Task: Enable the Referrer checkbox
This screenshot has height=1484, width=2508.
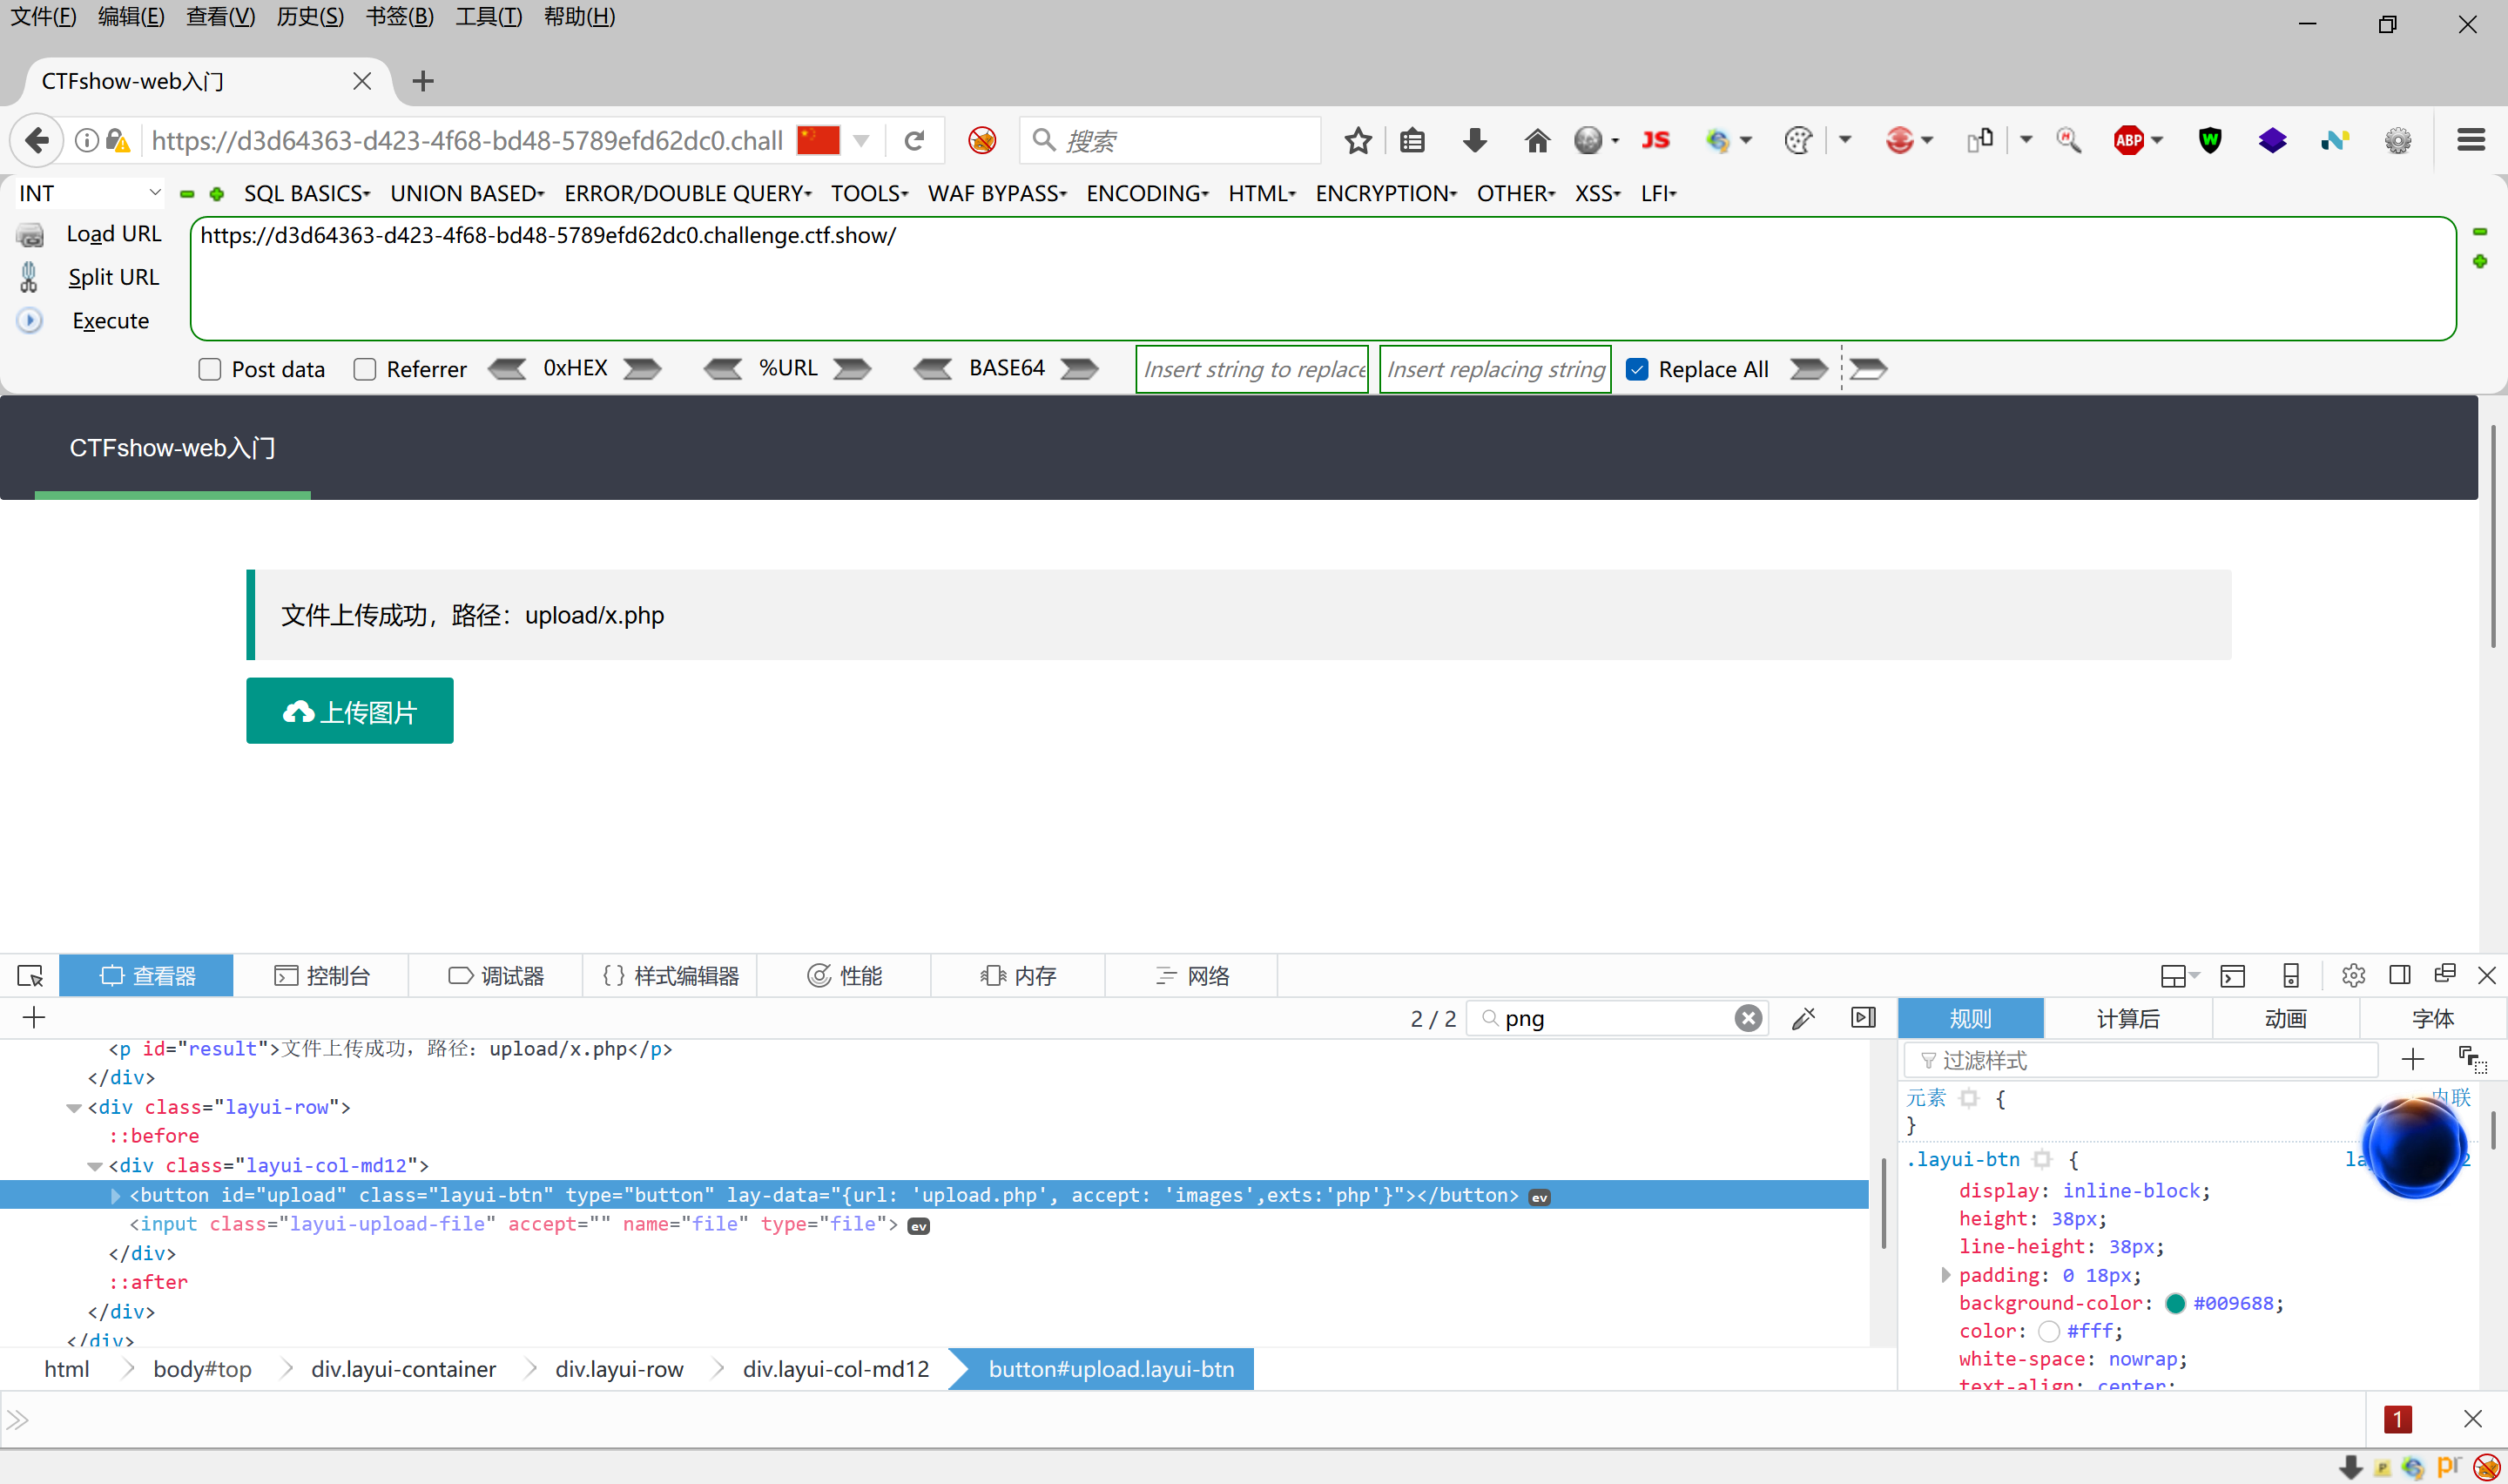Action: tap(365, 369)
